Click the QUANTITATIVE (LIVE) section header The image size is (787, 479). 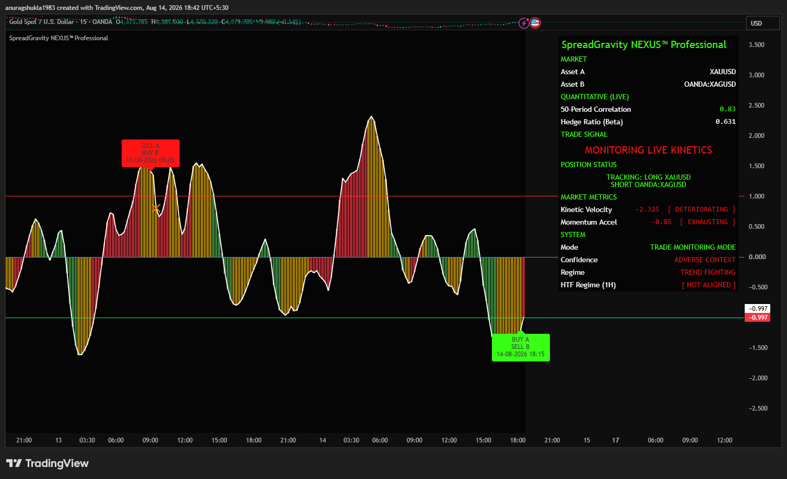(x=595, y=97)
